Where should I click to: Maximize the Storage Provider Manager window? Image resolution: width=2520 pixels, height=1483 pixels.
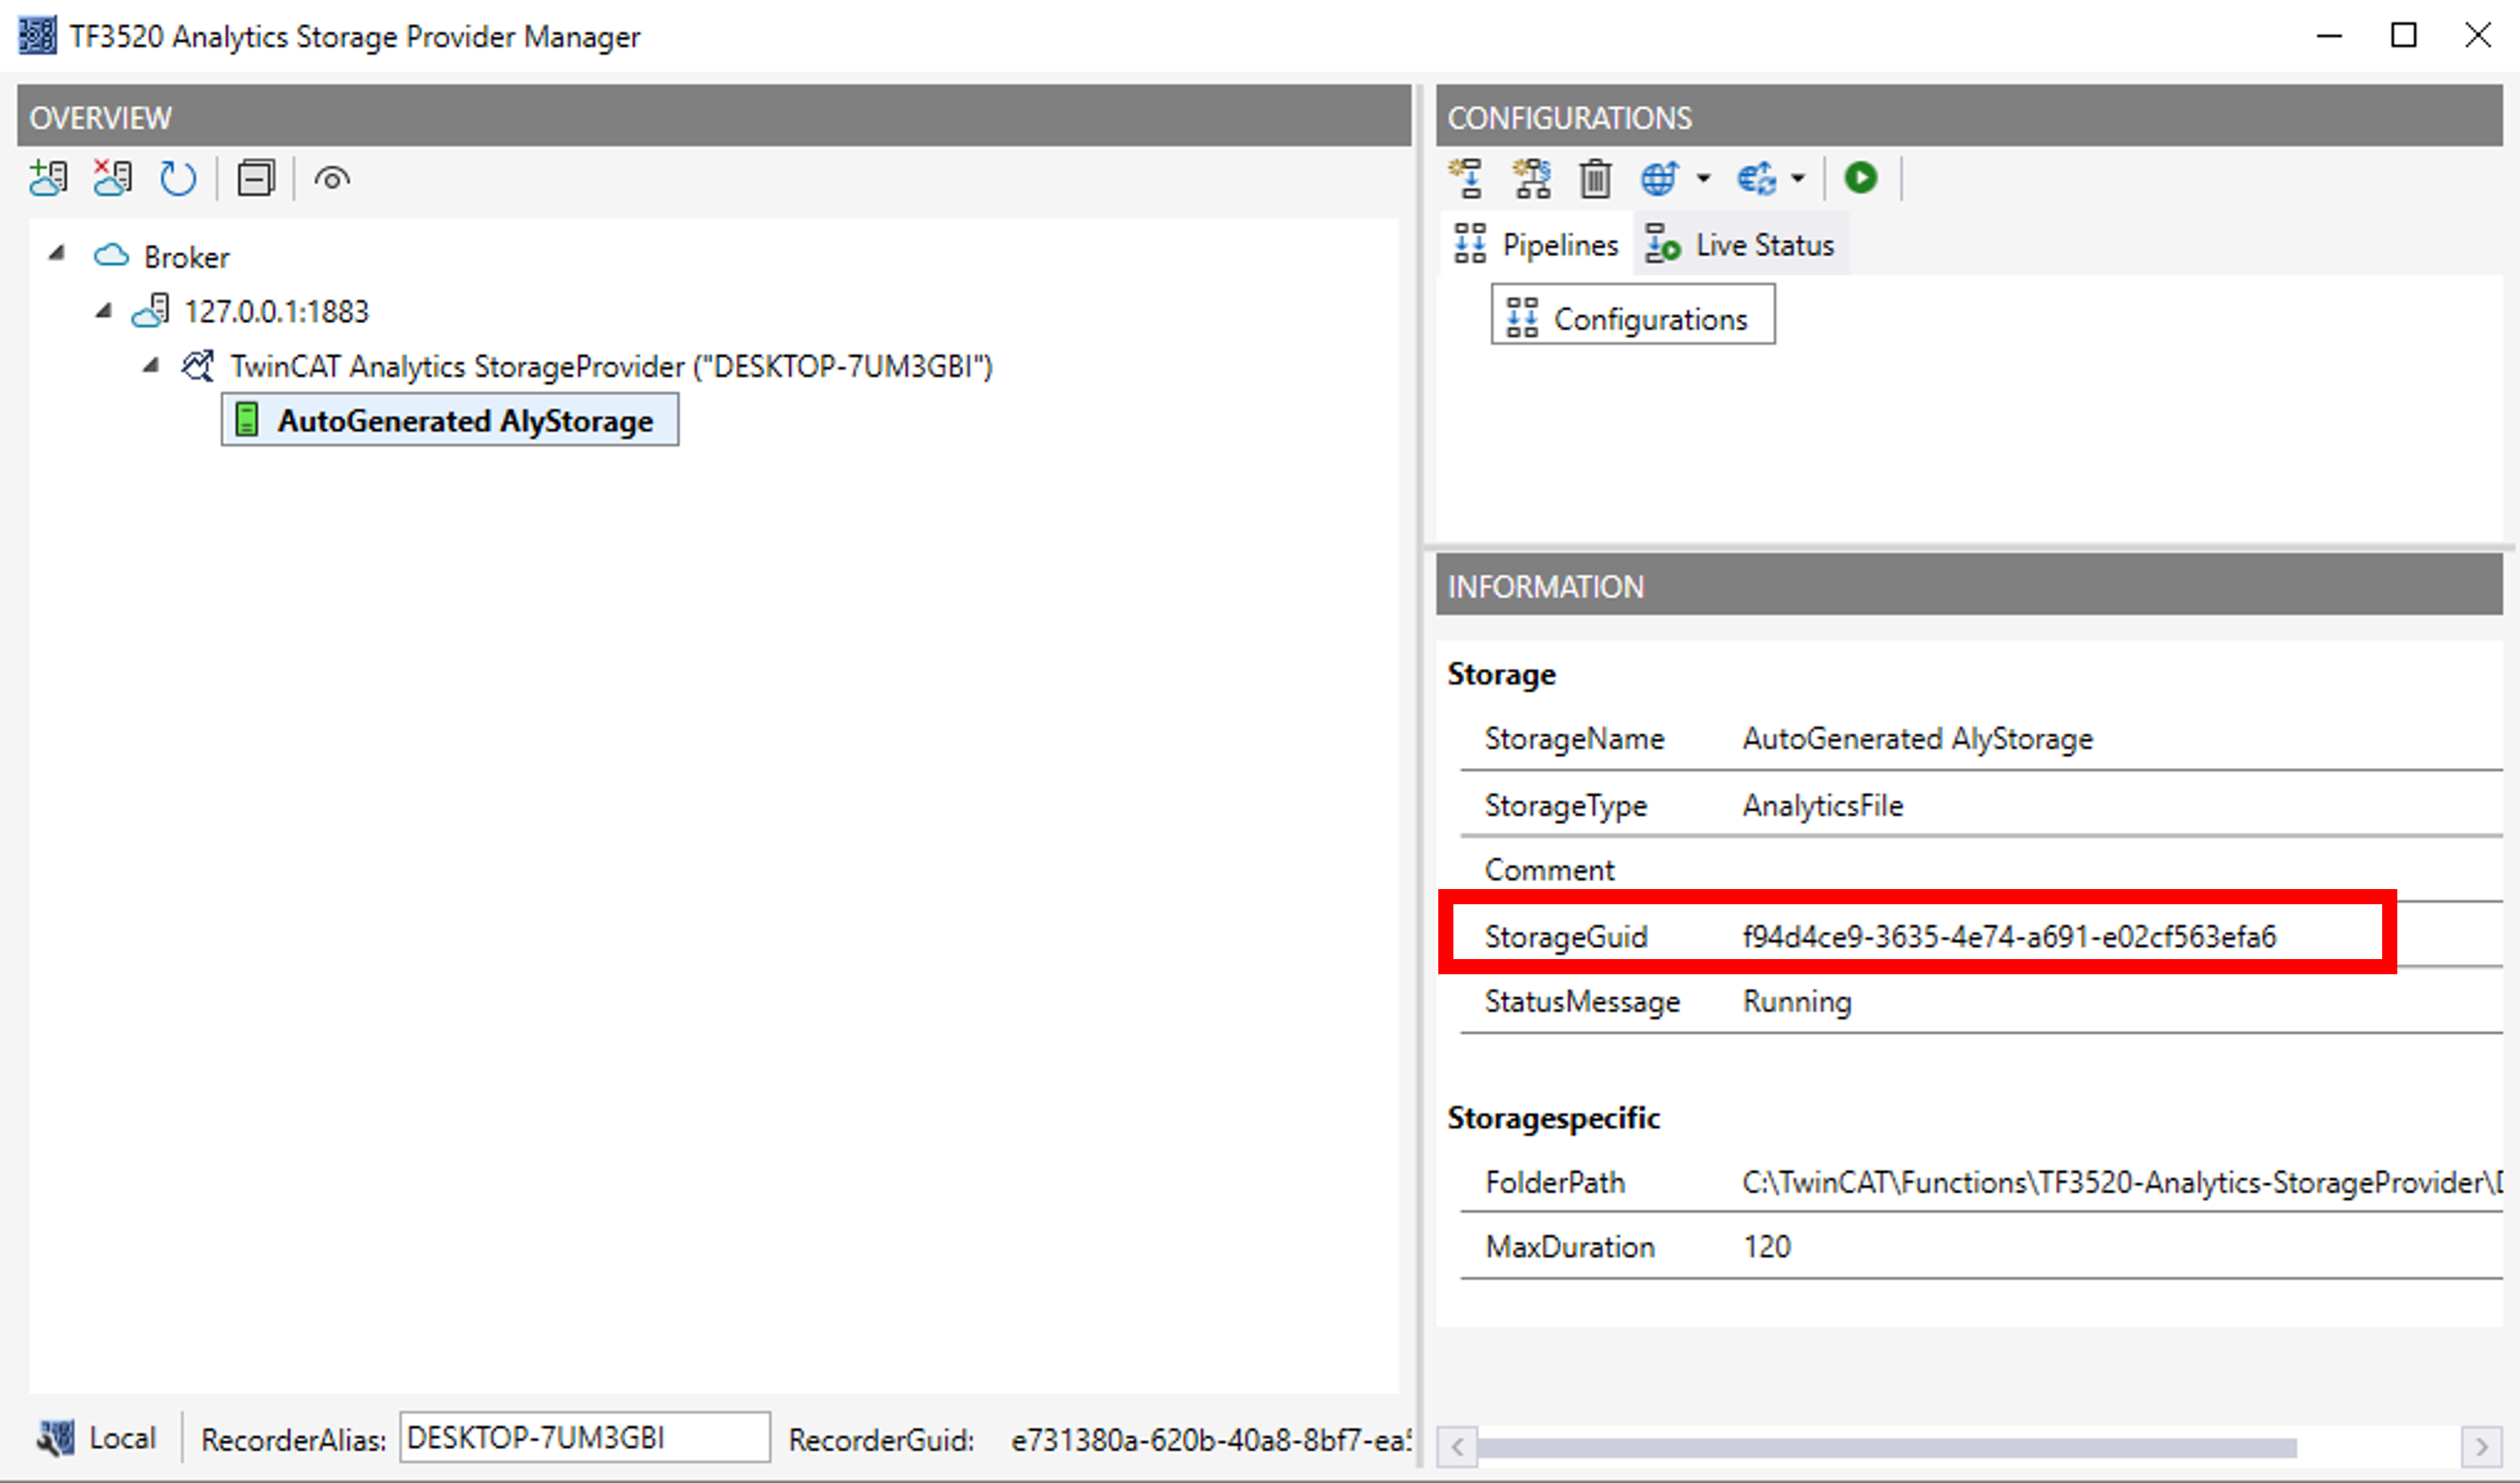(2404, 35)
